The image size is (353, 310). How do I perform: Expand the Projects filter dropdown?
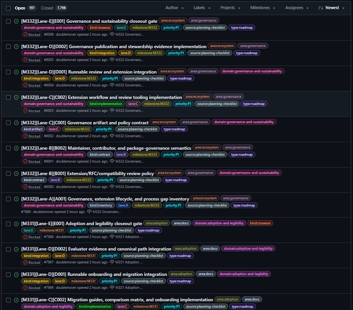230,8
